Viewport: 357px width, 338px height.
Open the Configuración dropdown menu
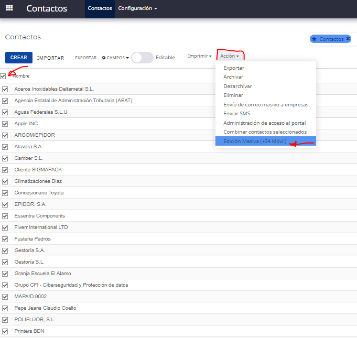(x=137, y=8)
